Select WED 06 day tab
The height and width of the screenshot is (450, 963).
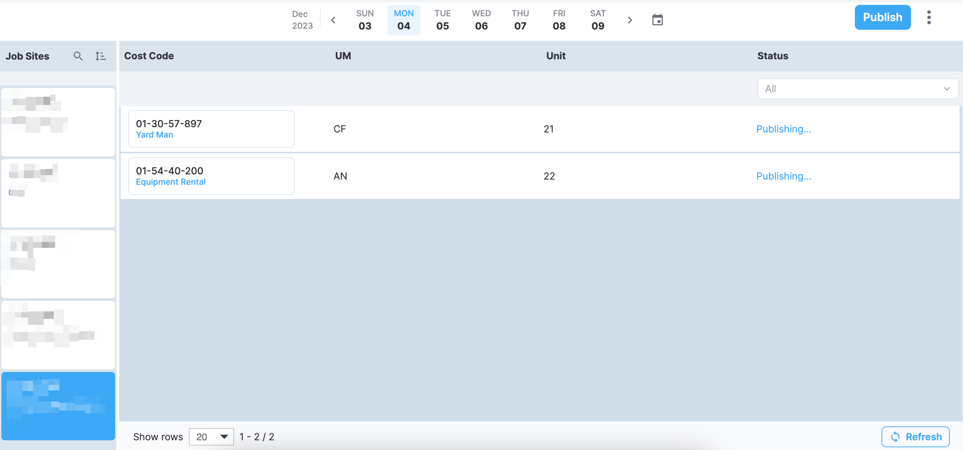(x=481, y=20)
